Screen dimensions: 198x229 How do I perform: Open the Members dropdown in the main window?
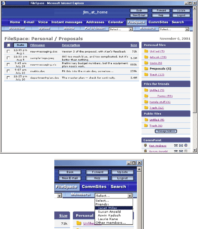174,29
